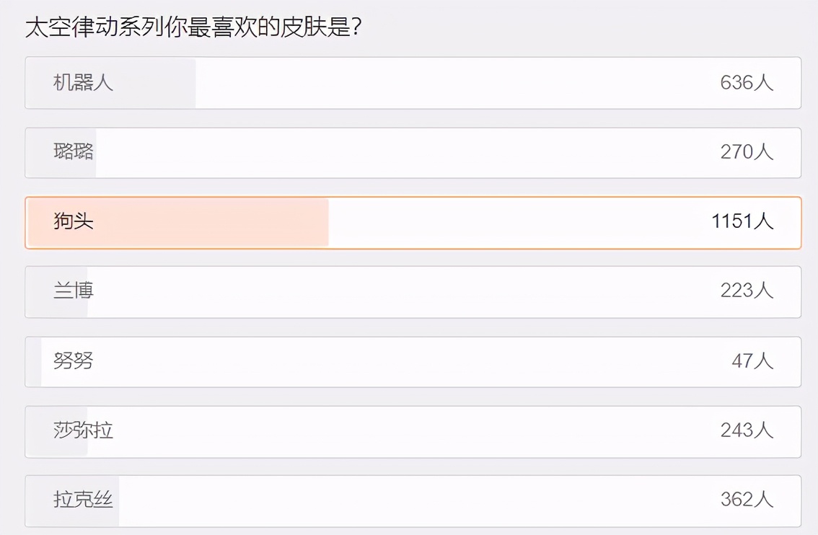The width and height of the screenshot is (818, 535).
Task: Click the 362人 vote count for 拉克丝
Action: point(747,500)
